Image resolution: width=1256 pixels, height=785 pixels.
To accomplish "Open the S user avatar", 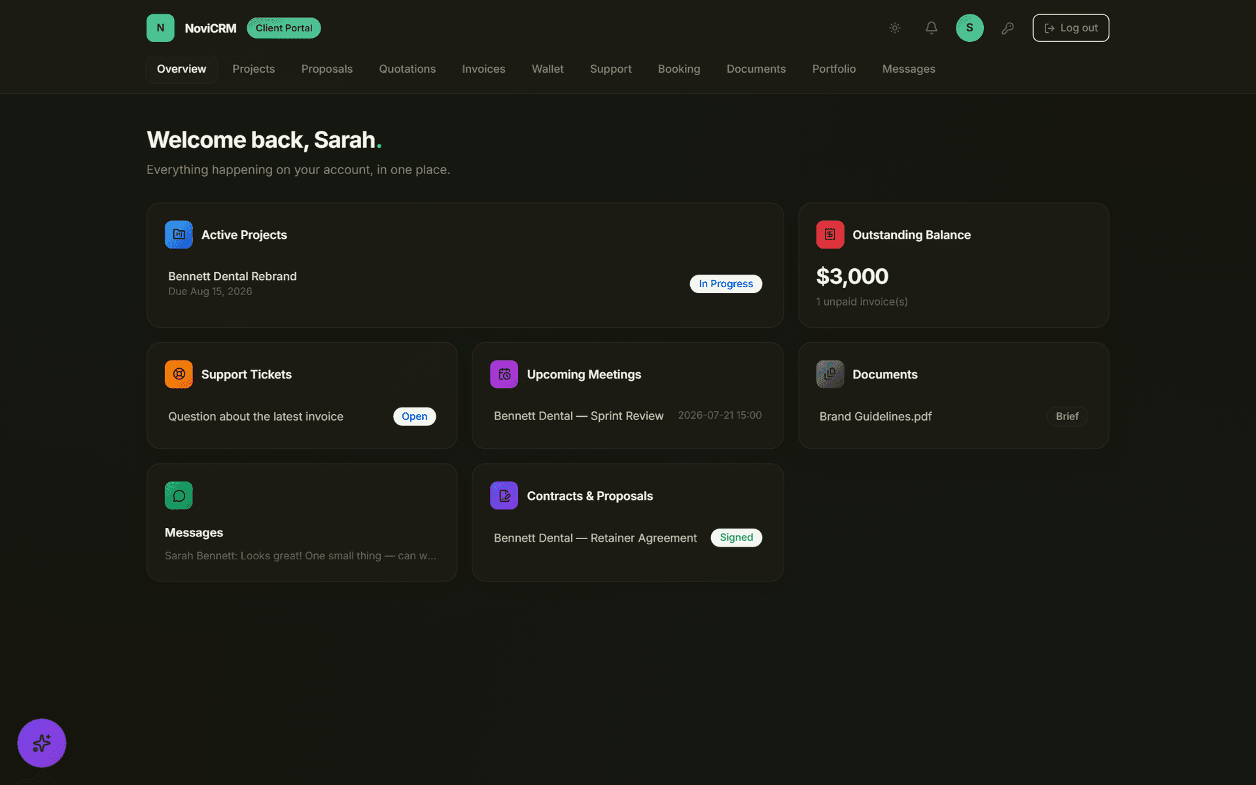I will [x=969, y=28].
